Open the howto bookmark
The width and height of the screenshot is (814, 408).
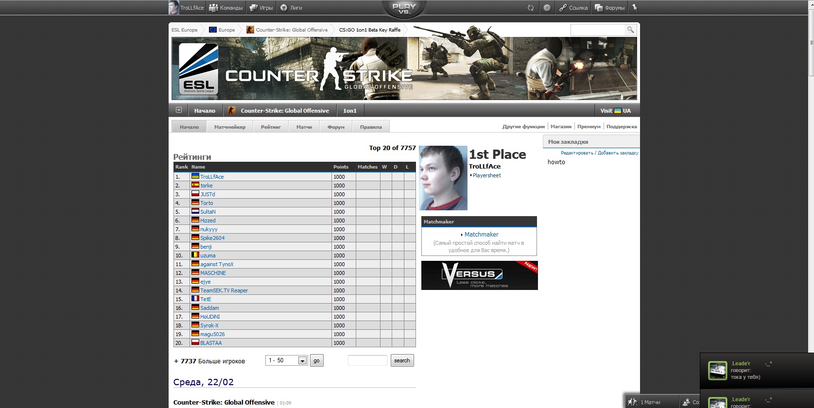point(556,162)
